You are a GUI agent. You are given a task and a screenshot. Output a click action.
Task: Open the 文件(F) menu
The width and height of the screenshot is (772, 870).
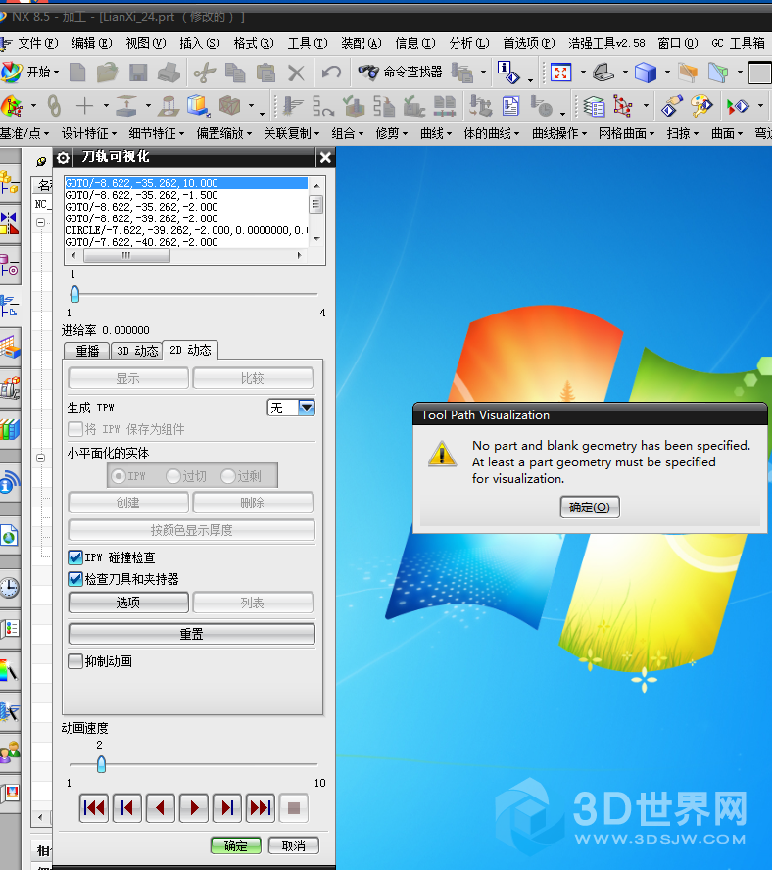click(38, 43)
